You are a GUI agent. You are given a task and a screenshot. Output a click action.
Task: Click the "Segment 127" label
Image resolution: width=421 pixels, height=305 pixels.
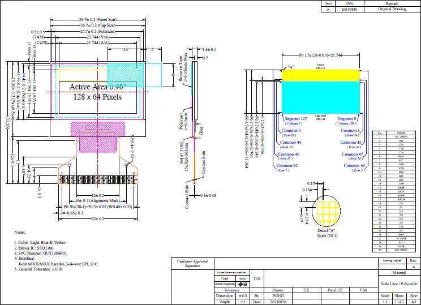(296, 118)
